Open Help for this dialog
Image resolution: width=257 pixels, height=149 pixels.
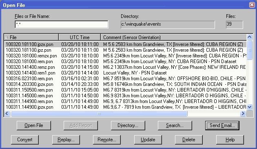coord(230,140)
